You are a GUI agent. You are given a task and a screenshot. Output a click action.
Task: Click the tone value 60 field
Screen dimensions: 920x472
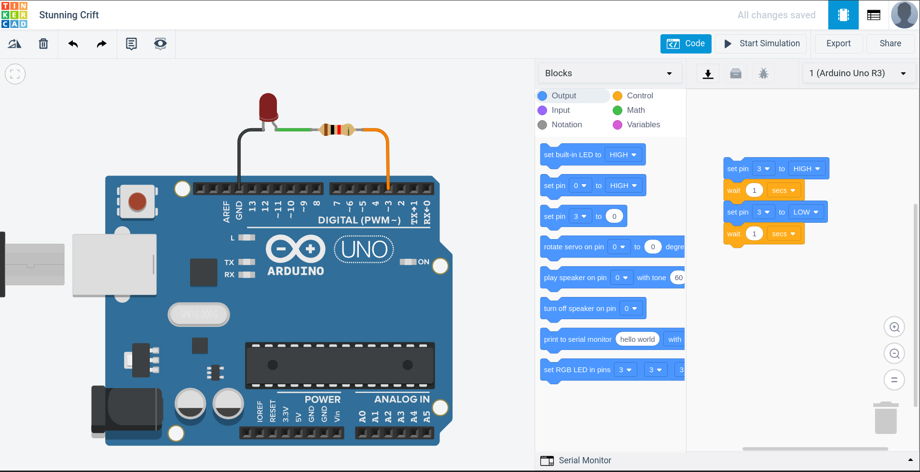click(x=677, y=278)
